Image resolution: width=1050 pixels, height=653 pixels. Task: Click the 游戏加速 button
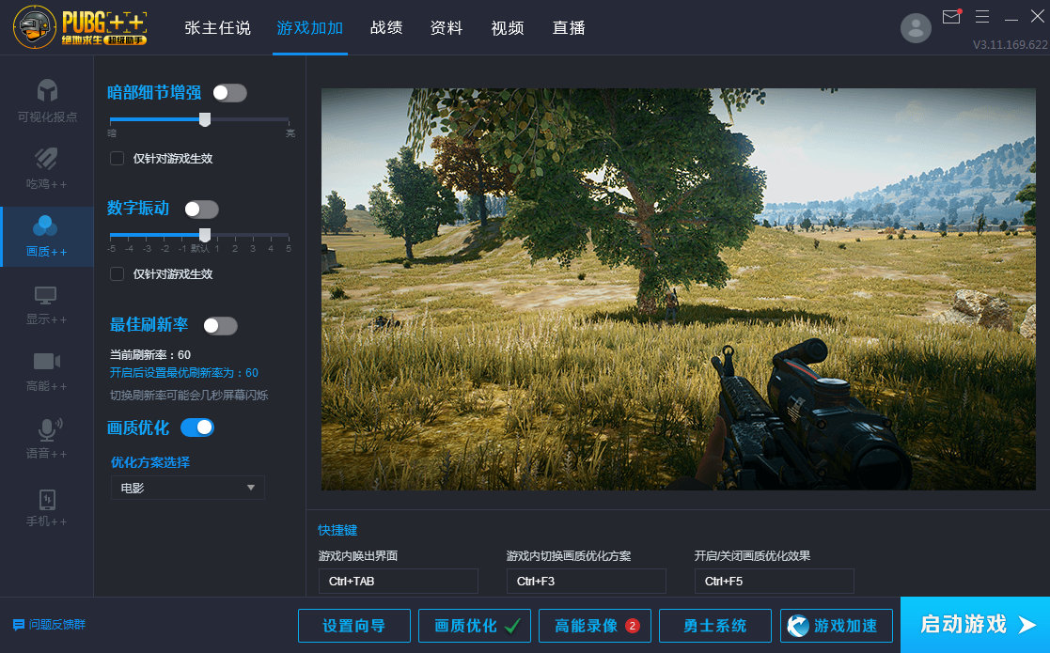click(837, 626)
